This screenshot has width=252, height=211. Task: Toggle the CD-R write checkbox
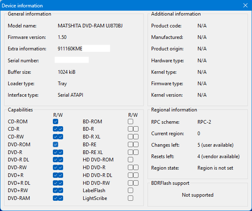pos(61,129)
